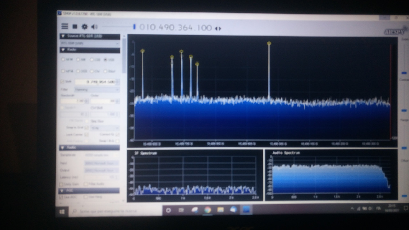Click the tuning-style arrows beside the frequency
Image resolution: width=409 pixels, height=230 pixels.
pyautogui.click(x=218, y=29)
